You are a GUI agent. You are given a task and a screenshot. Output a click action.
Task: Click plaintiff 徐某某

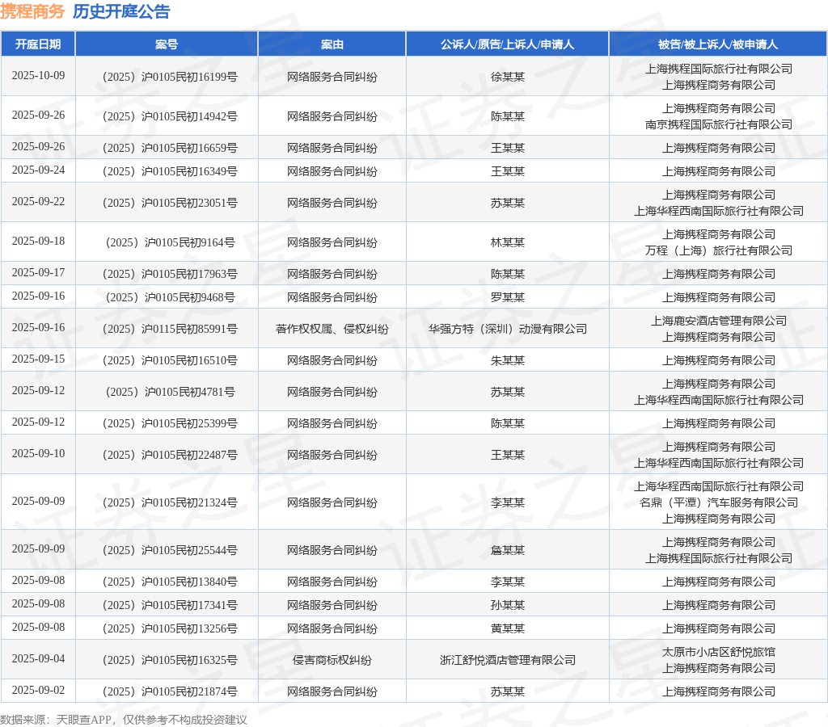point(508,77)
